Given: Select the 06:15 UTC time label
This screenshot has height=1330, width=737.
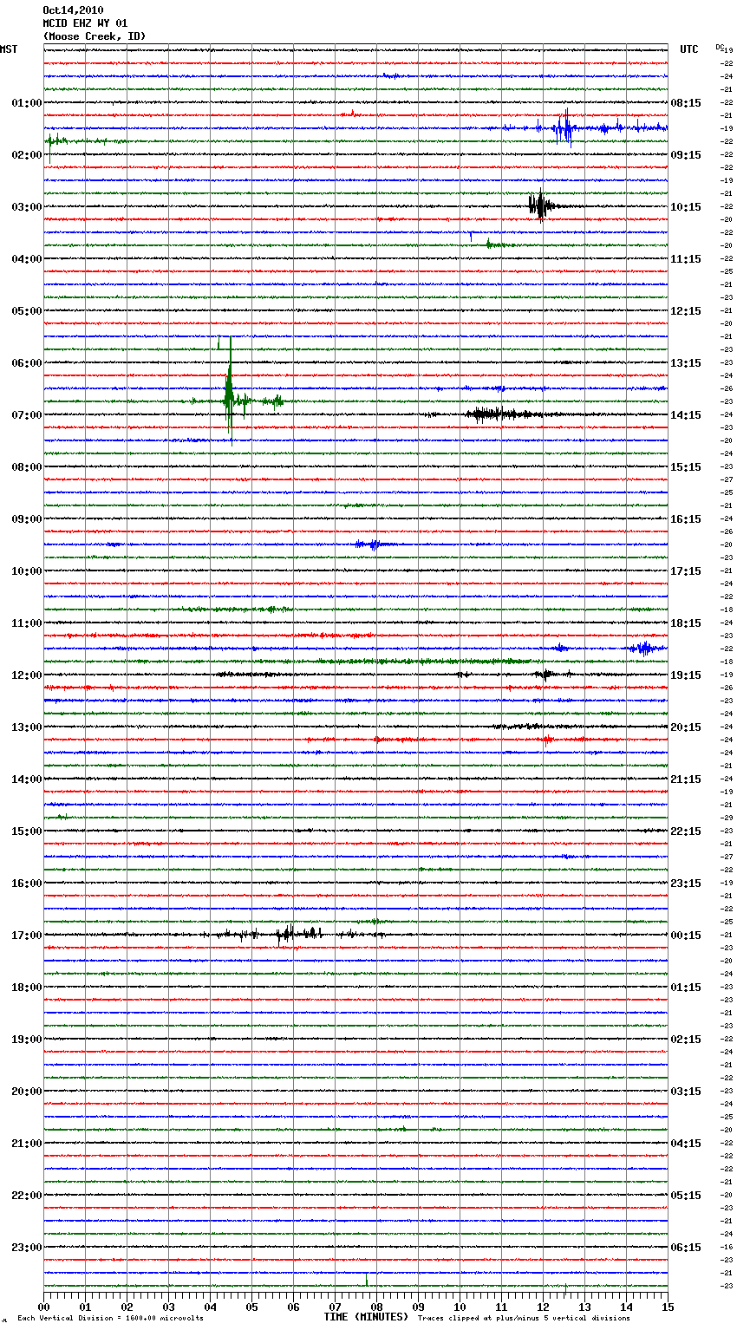Looking at the screenshot, I should [686, 1248].
